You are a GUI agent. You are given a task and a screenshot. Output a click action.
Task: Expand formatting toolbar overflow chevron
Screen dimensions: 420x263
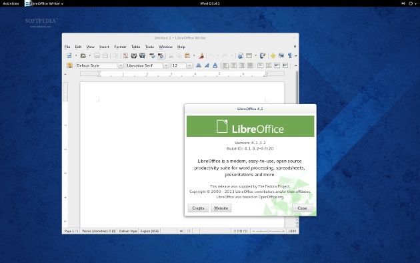(x=295, y=65)
